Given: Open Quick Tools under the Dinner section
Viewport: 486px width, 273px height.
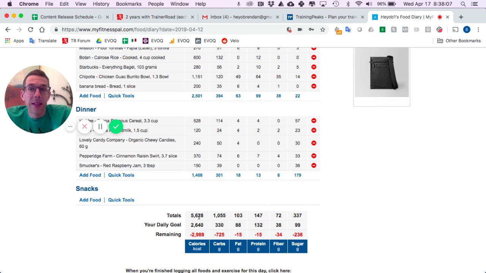Looking at the screenshot, I should 121,175.
